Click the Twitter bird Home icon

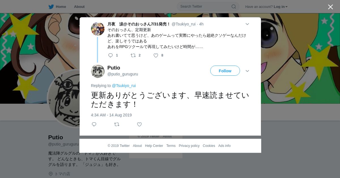point(51,7)
